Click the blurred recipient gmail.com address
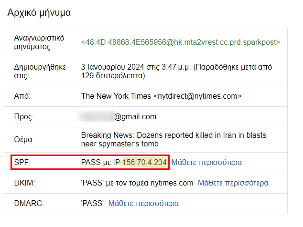The width and height of the screenshot is (303, 227). (117, 116)
